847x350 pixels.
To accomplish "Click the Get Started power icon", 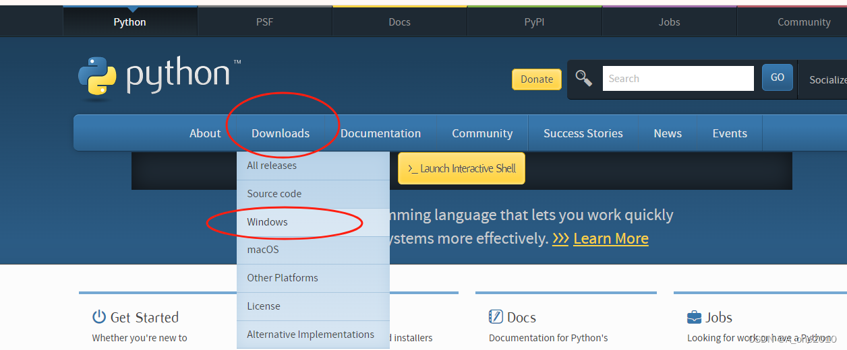I will [99, 317].
